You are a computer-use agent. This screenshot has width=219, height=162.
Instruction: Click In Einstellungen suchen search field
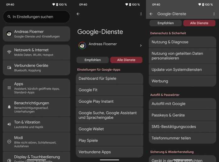(36, 17)
